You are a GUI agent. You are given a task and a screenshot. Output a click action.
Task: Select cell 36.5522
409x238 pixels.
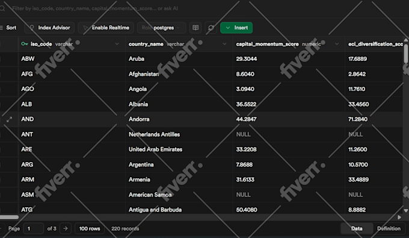click(289, 104)
